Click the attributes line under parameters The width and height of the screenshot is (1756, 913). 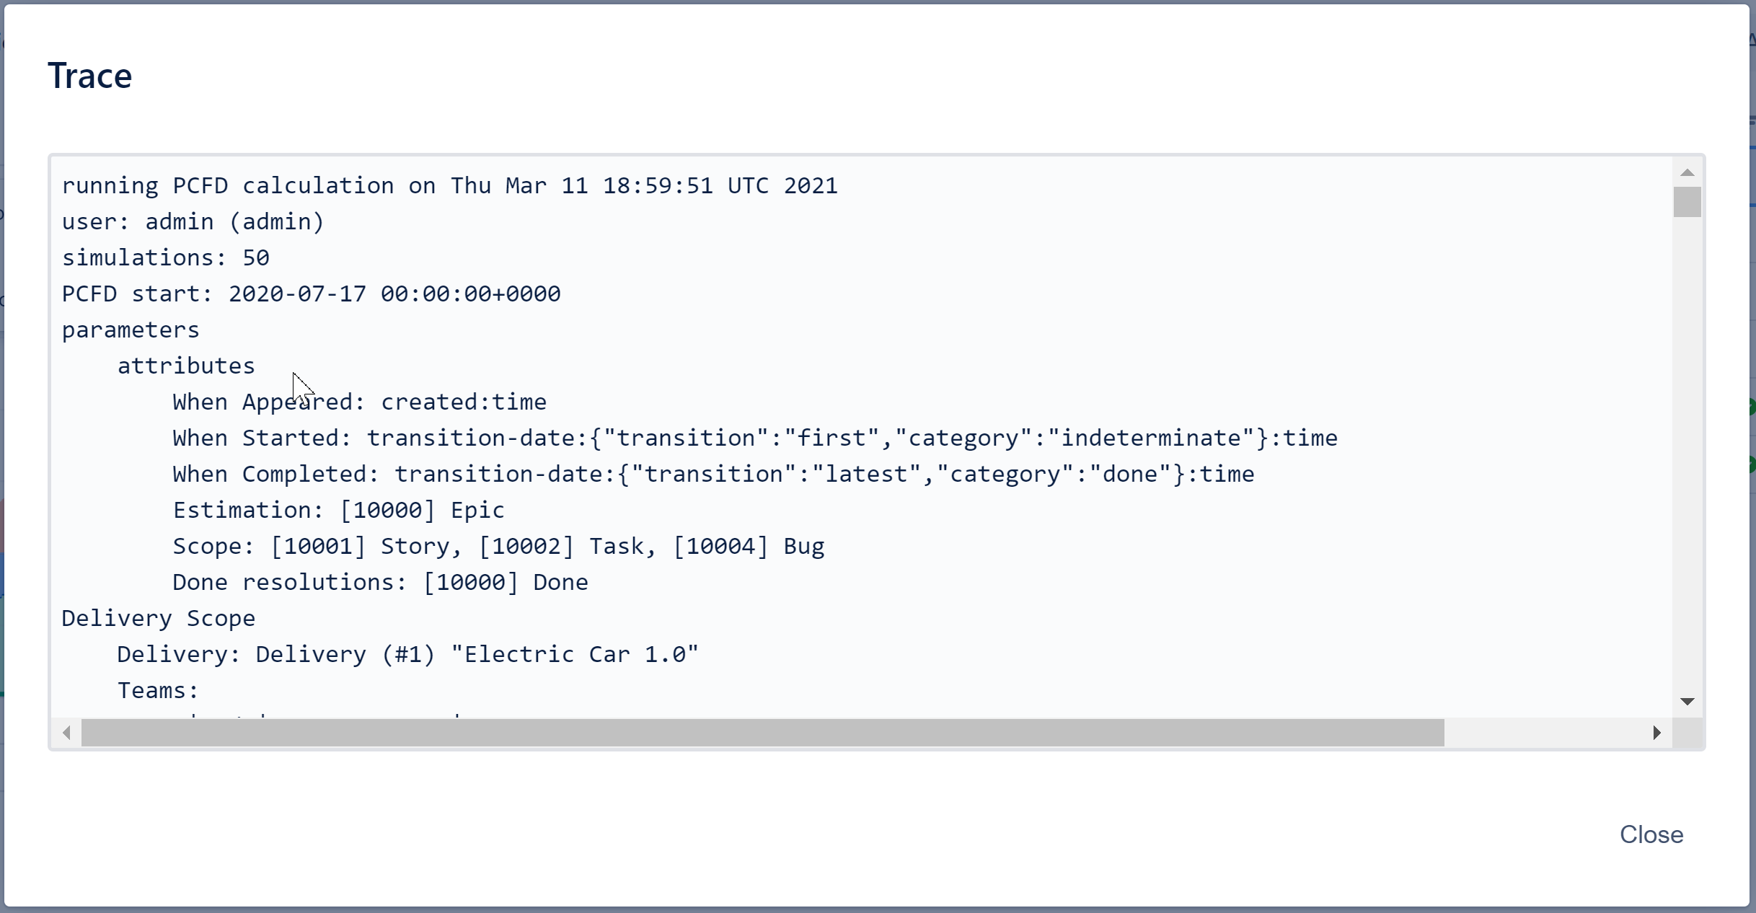coord(185,366)
